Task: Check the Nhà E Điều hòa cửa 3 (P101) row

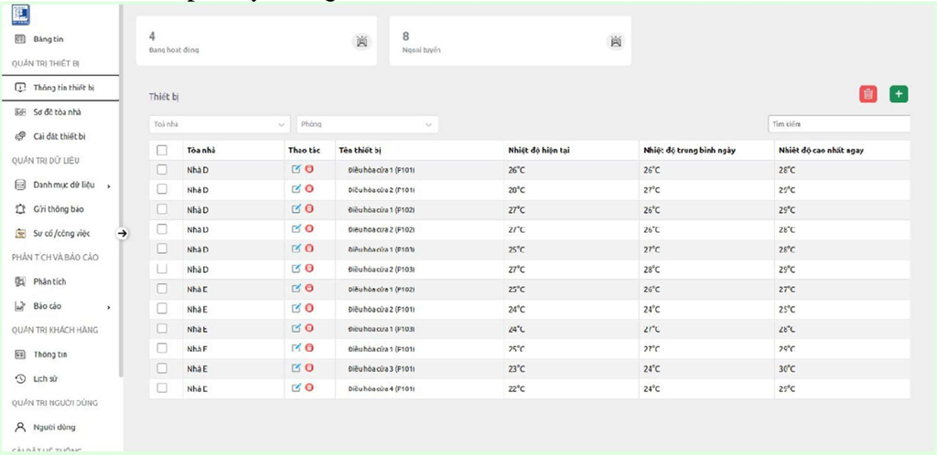Action: (x=162, y=368)
